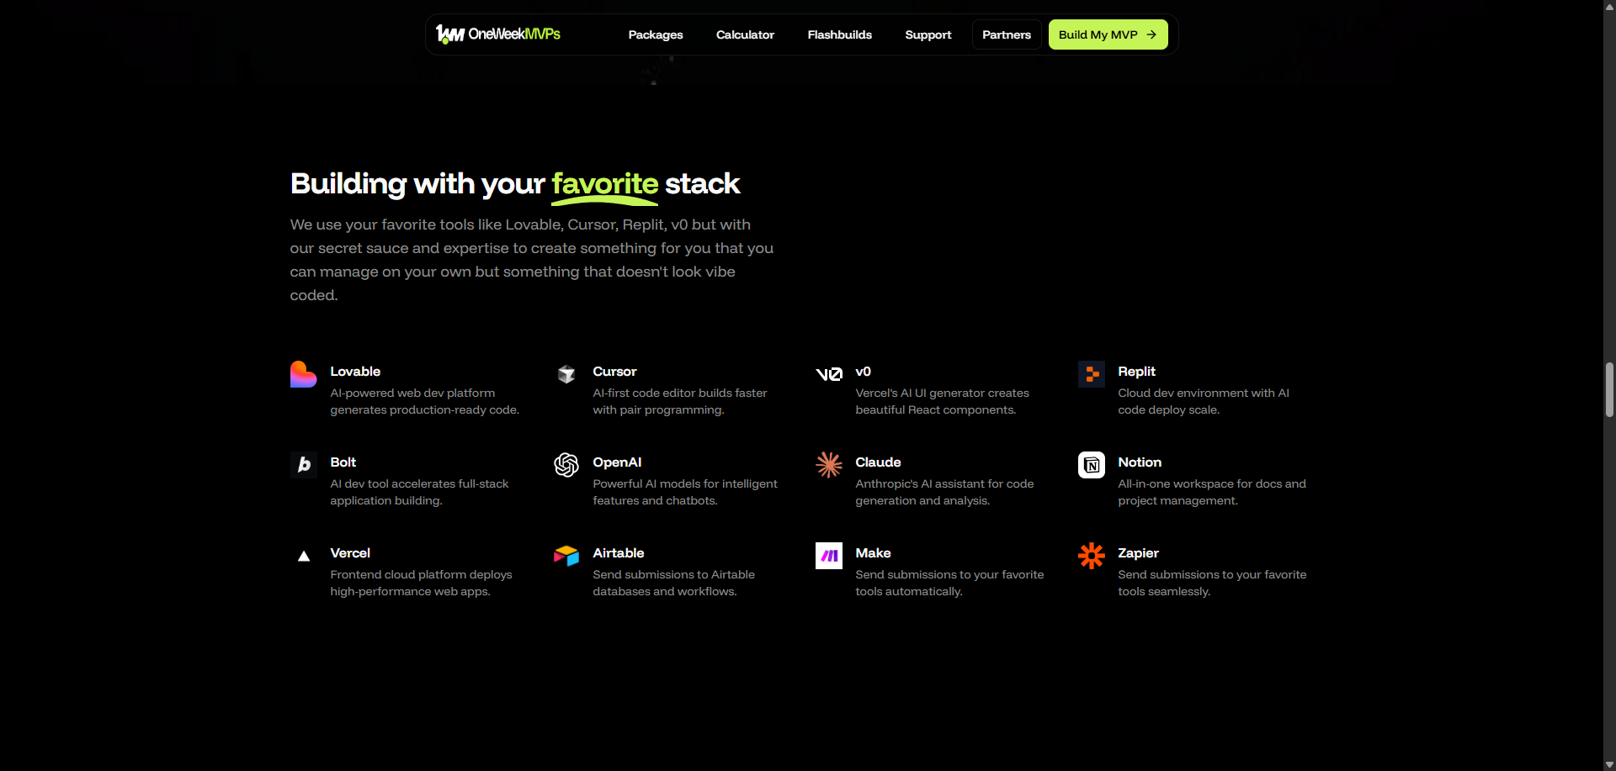Open the Calculator nav link
Screen dimensions: 1616x771
coord(745,34)
